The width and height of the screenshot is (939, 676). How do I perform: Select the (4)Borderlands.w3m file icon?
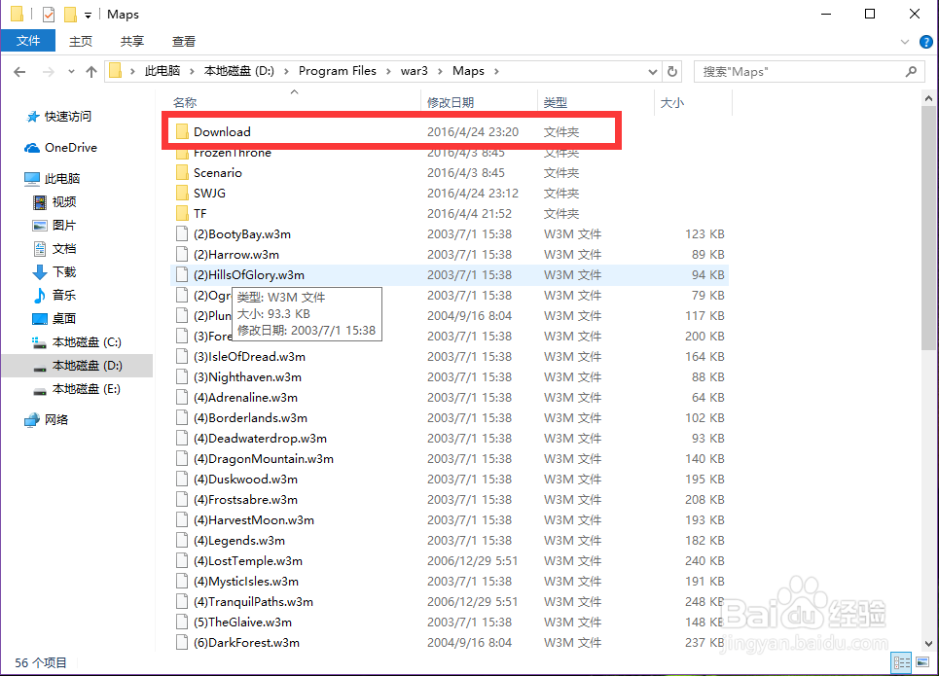click(x=182, y=418)
